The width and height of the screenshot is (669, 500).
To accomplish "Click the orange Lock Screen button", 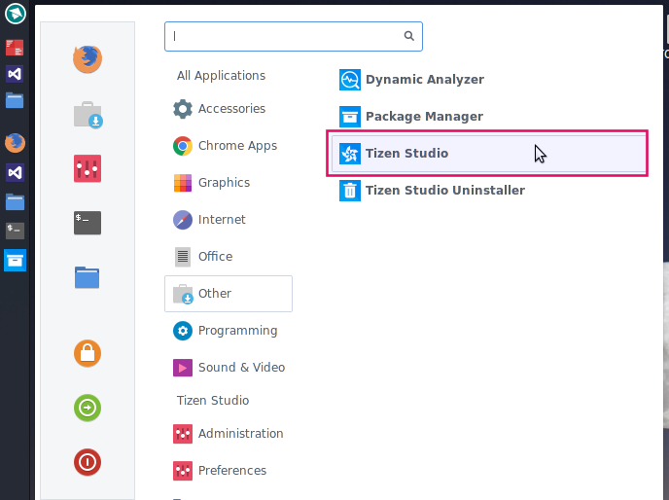I will (x=88, y=353).
